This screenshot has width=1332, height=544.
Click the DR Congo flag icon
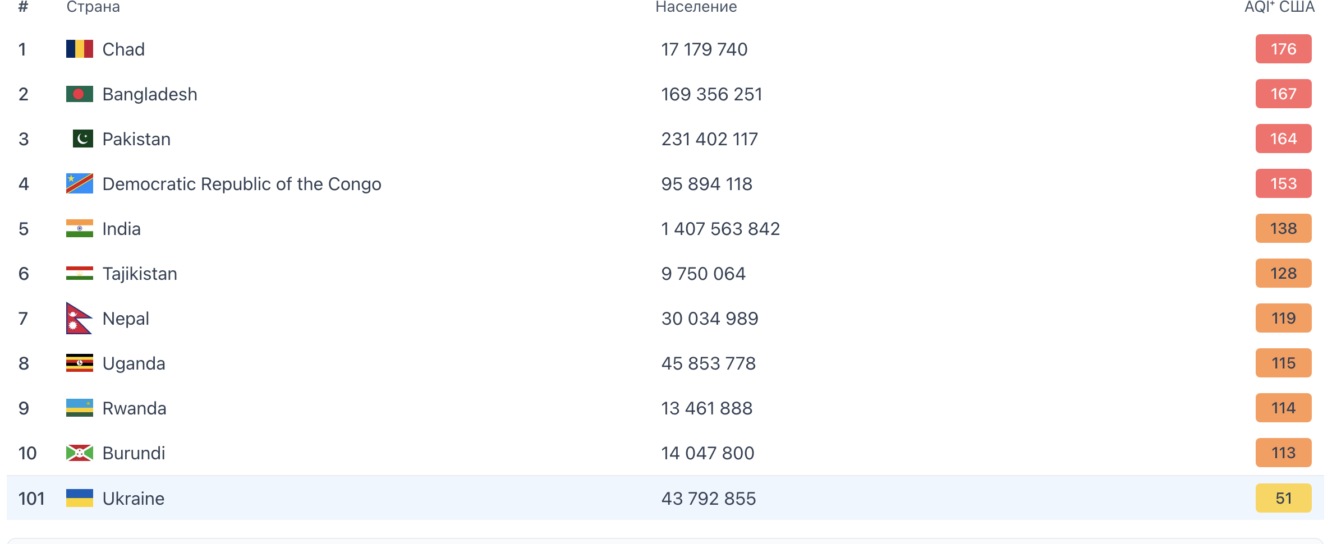click(79, 183)
